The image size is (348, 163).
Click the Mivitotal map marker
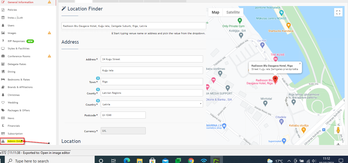tap(265, 104)
